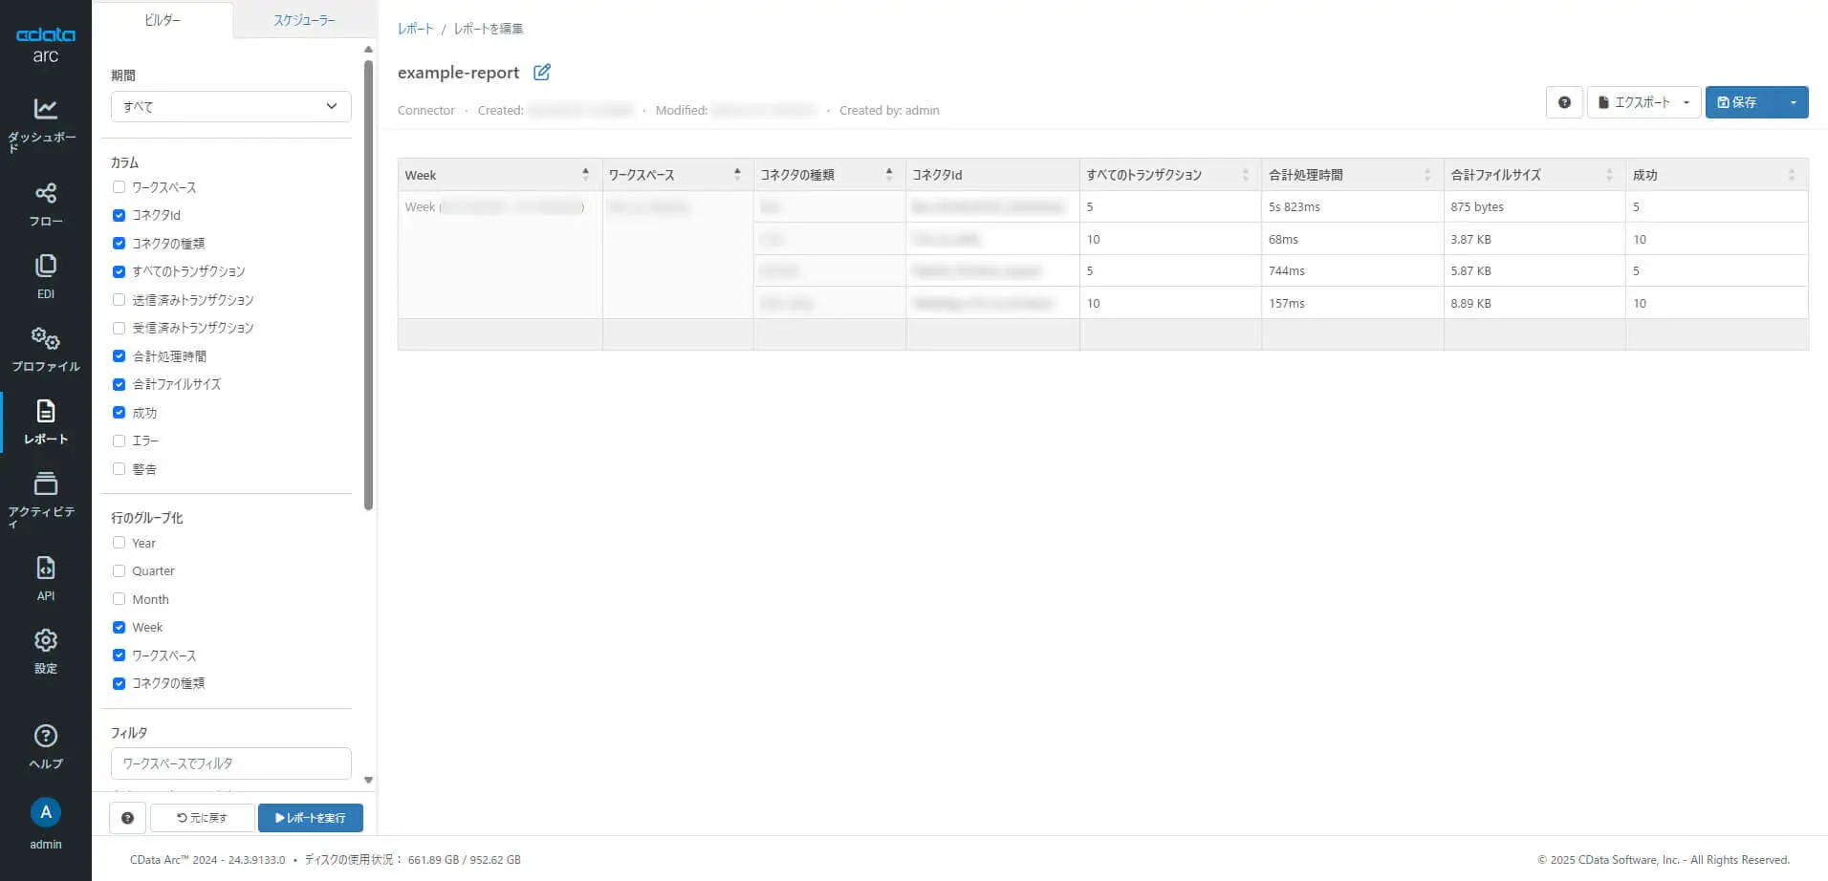Click the 157ms processing time cell
This screenshot has height=881, width=1828.
tap(1353, 303)
